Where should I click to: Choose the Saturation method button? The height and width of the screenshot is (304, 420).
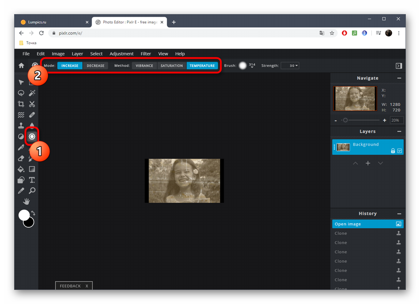coord(172,66)
